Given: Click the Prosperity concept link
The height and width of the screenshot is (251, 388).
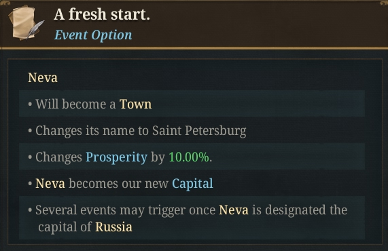Looking at the screenshot, I should 116,157.
